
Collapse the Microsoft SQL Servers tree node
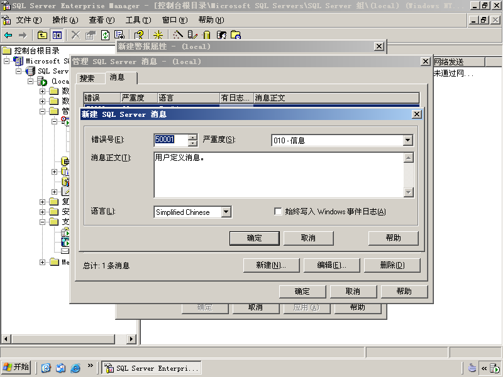click(x=6, y=61)
